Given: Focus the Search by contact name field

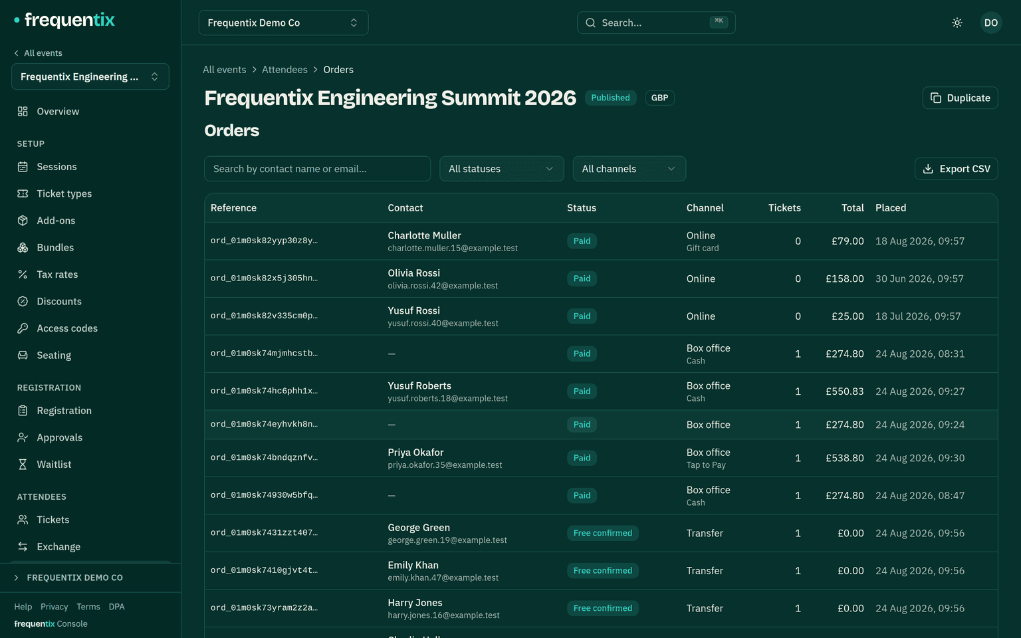Looking at the screenshot, I should pyautogui.click(x=318, y=169).
